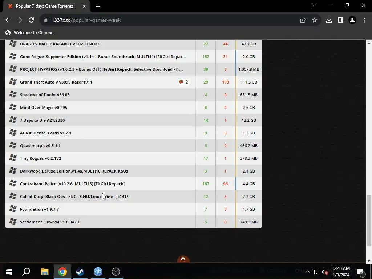The width and height of the screenshot is (372, 279).
Task: Click Windows category icon beside Settlement Survival
Action: [x=13, y=222]
